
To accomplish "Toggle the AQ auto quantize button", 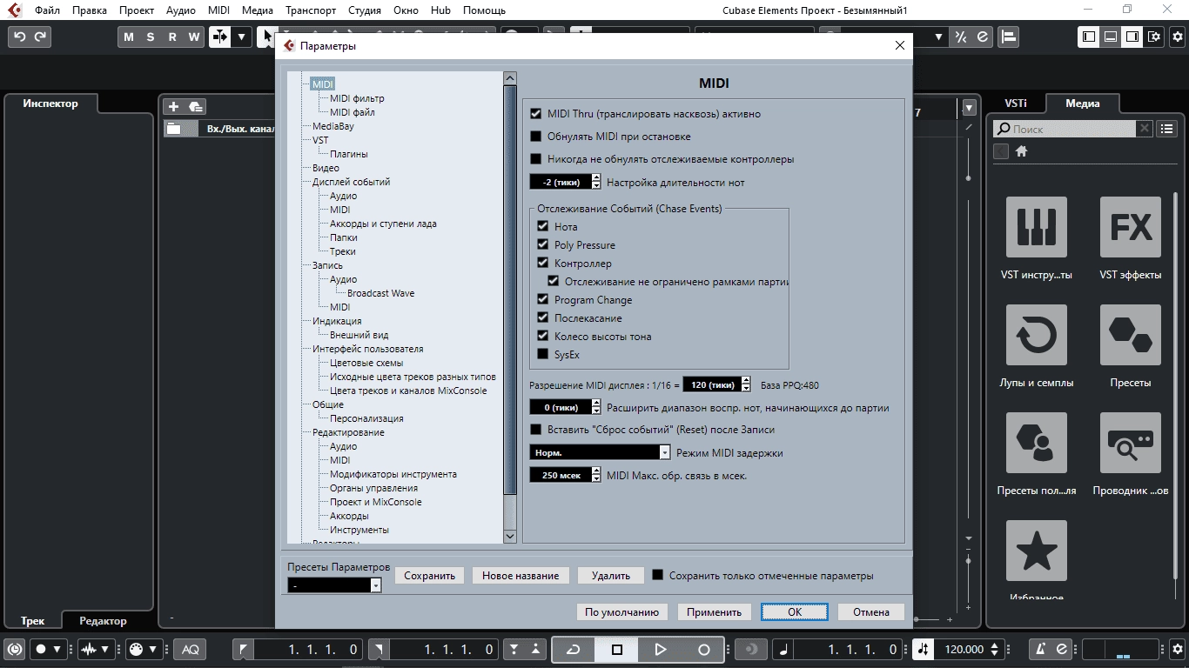I will tap(191, 649).
